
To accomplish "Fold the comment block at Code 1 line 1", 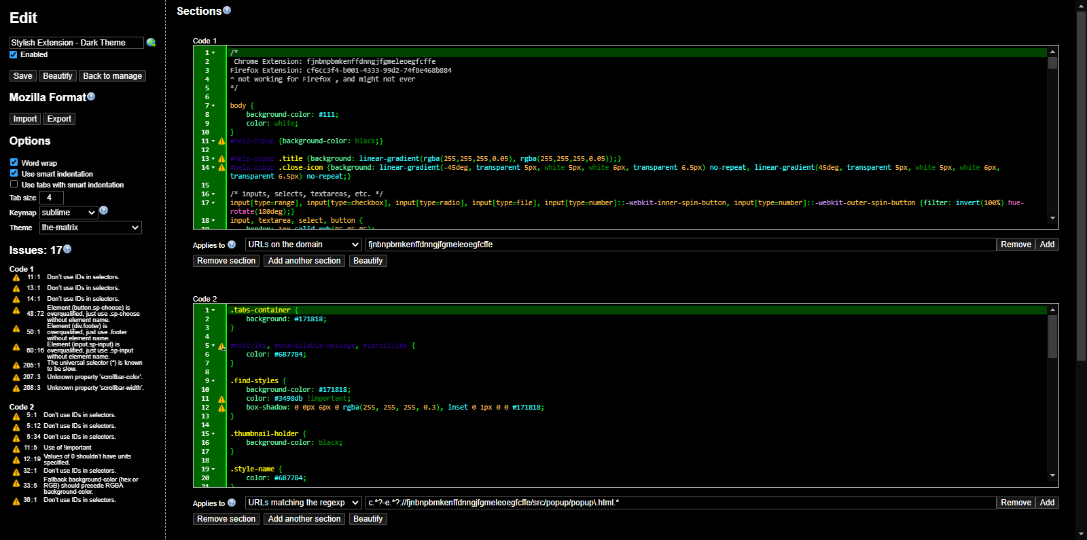I will pyautogui.click(x=213, y=52).
